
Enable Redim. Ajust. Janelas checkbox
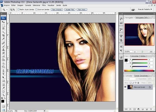tap(18, 9)
